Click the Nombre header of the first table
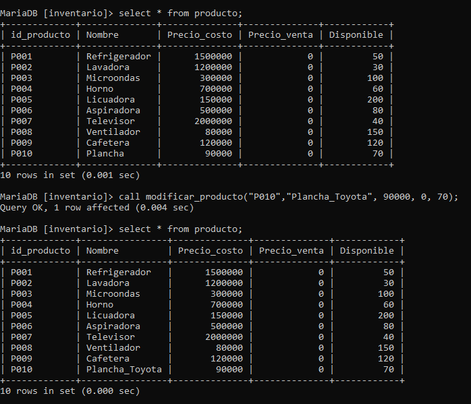Screen dimensions: 471x404 102,35
